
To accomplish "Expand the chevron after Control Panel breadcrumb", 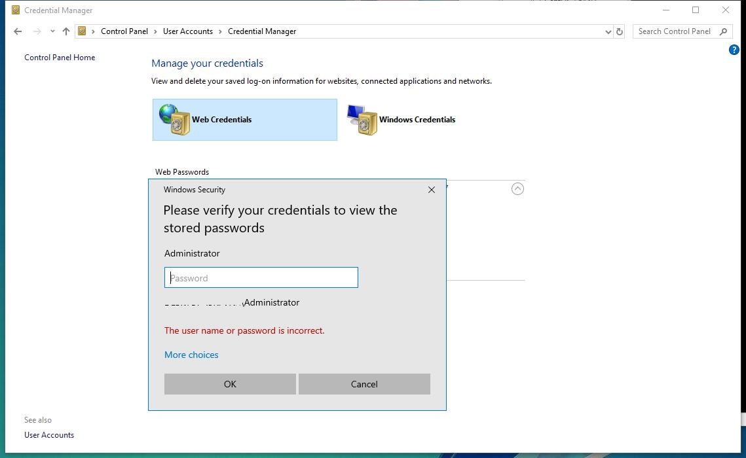I will [155, 31].
